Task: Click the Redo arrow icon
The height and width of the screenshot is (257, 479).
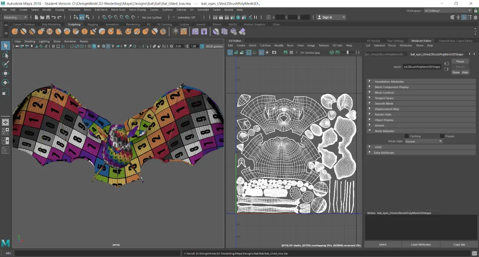Action: click(x=59, y=17)
